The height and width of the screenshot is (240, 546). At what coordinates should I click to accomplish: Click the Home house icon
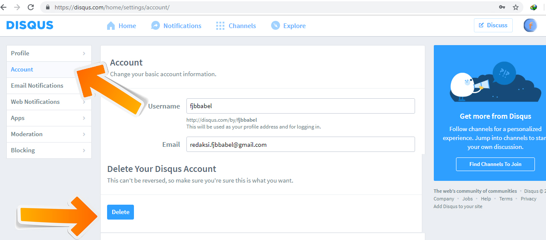pos(111,26)
